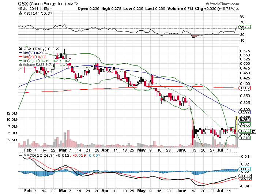Click the High 0.278 value in header
The height and width of the screenshot is (194, 256).
(x=111, y=8)
